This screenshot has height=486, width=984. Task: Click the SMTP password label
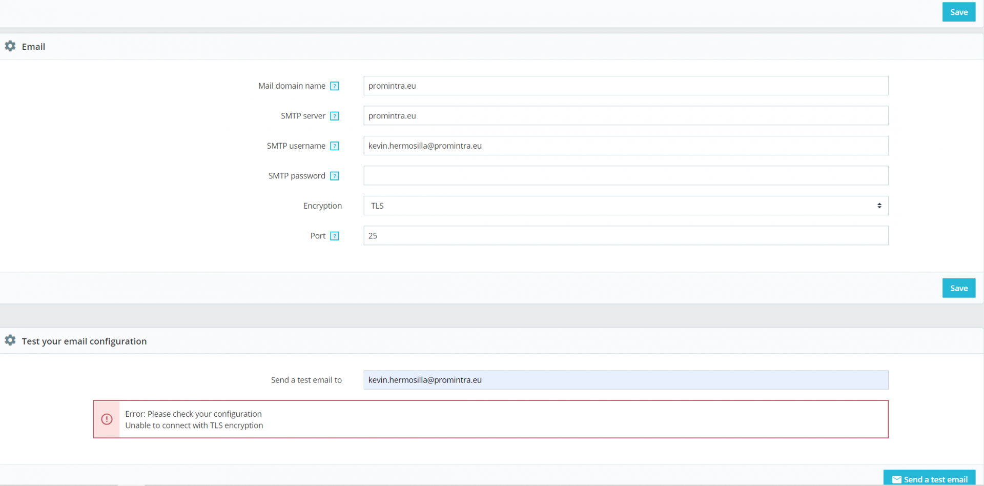click(297, 176)
